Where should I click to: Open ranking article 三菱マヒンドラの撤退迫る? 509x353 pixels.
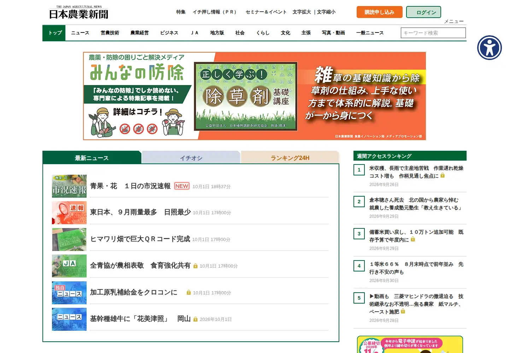point(416,304)
